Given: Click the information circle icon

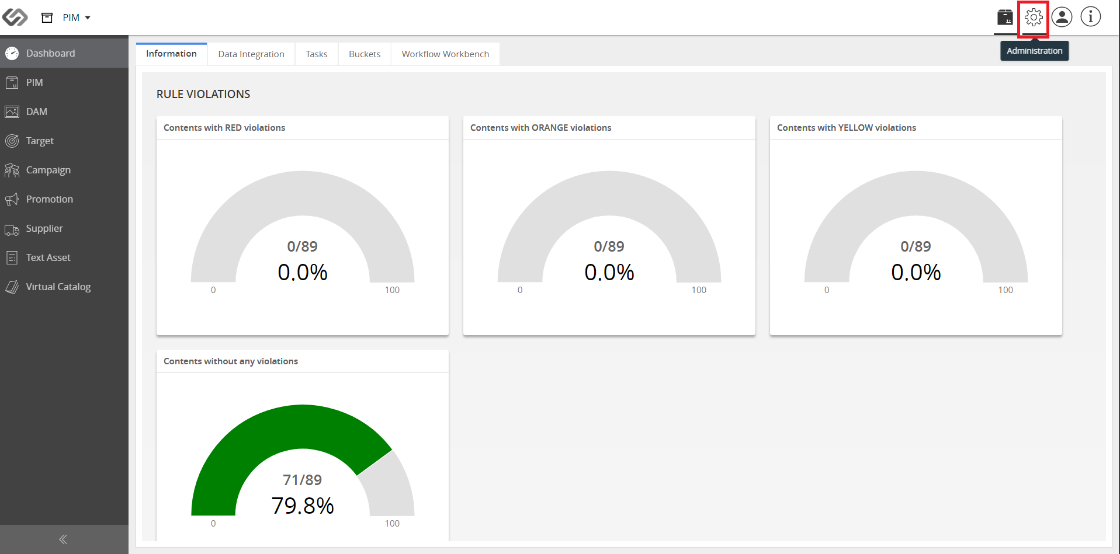Looking at the screenshot, I should click(x=1091, y=18).
